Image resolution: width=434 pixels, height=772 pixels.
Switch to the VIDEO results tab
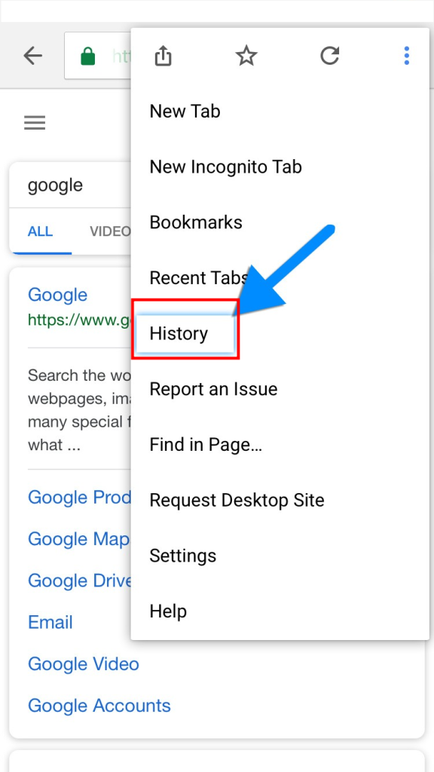click(112, 231)
